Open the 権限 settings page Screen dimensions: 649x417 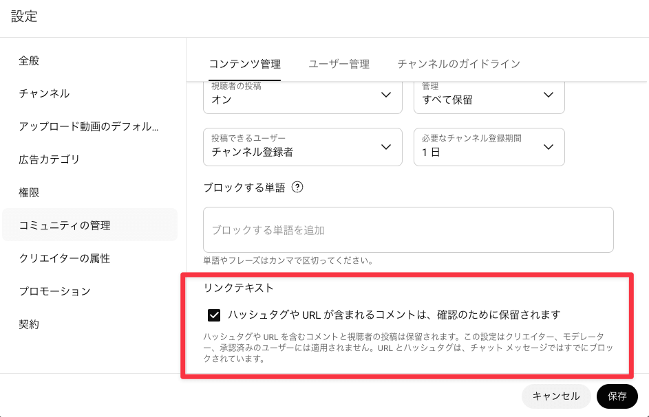28,192
